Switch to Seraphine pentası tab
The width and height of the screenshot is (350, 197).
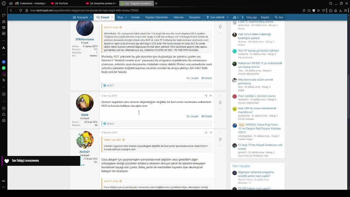pyautogui.click(x=101, y=3)
